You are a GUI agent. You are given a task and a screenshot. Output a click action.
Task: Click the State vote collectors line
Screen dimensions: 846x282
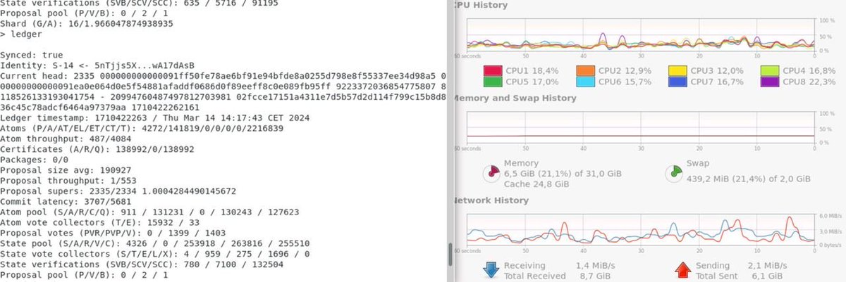tap(155, 255)
